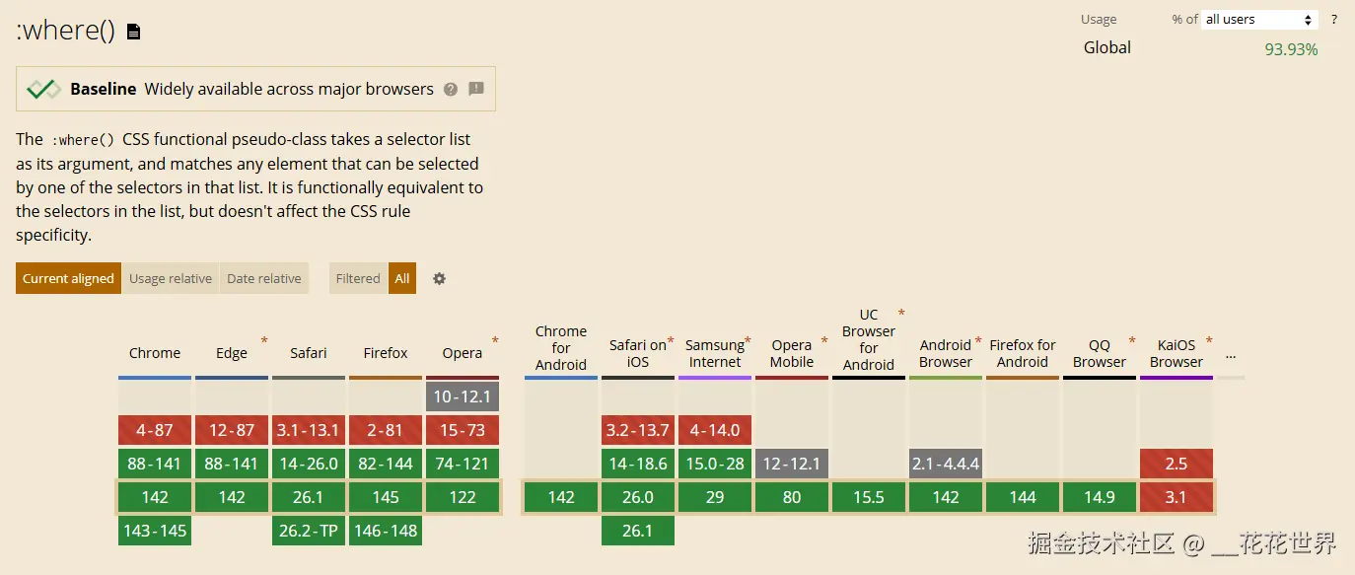
Task: Select Android Browser 2.1-4.4.4 cell
Action: (x=946, y=464)
